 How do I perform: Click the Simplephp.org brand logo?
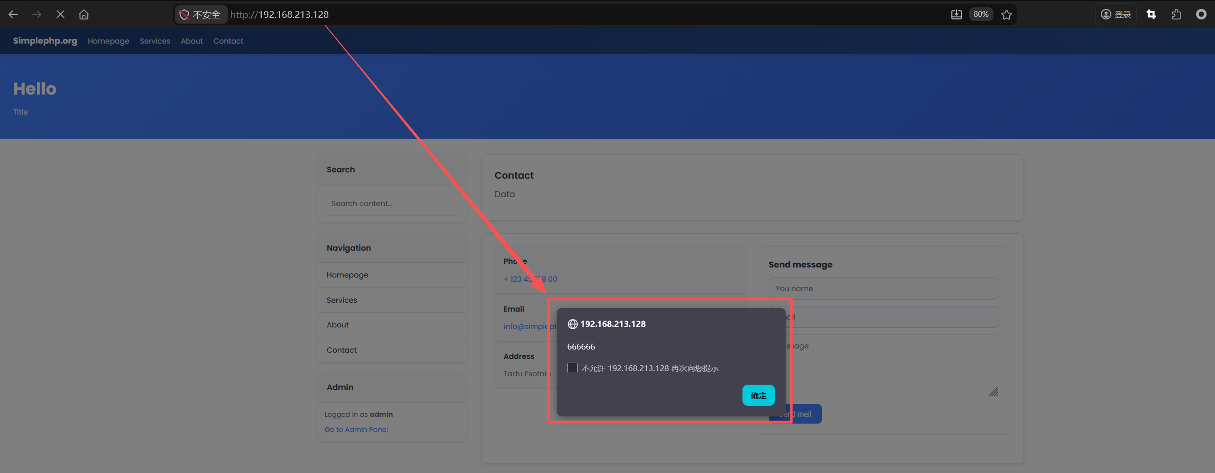[x=45, y=41]
